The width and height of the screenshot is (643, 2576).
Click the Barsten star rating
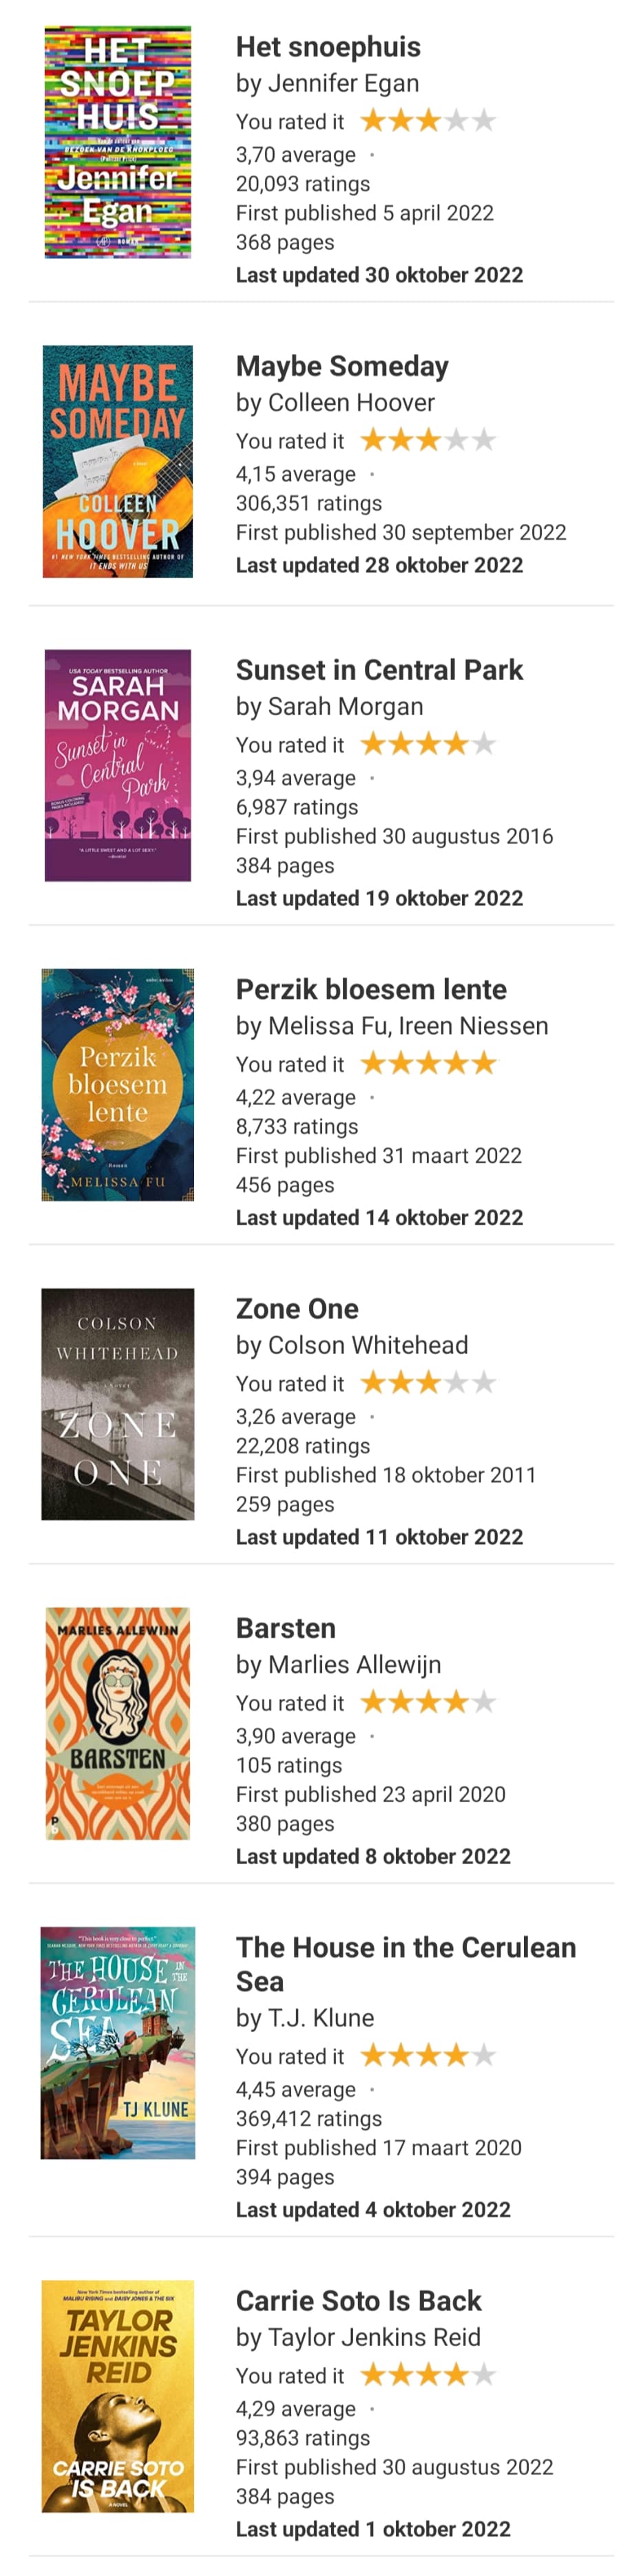pos(428,1701)
